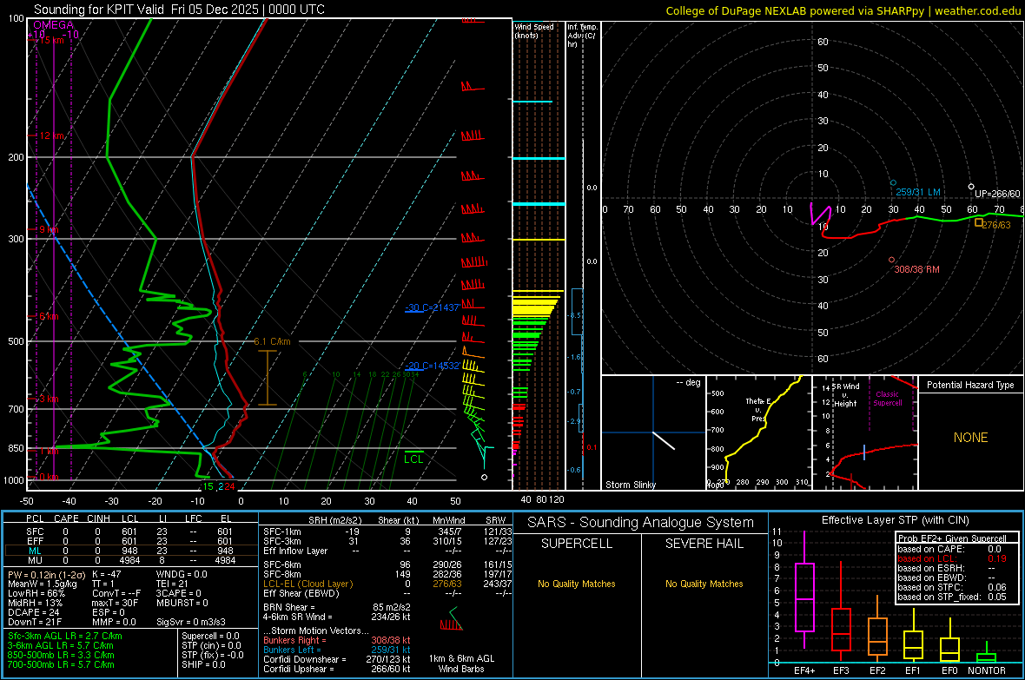Select the EFF parcel row
Image resolution: width=1025 pixels, height=680 pixels.
tap(129, 541)
